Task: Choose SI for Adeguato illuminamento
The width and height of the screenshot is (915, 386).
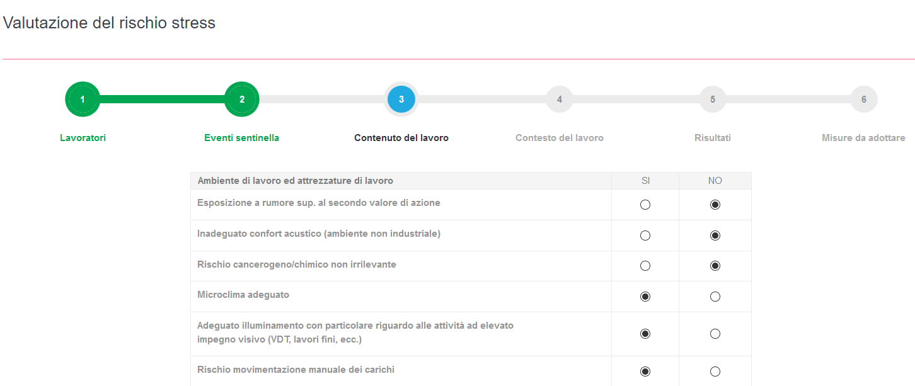Action: coord(645,334)
